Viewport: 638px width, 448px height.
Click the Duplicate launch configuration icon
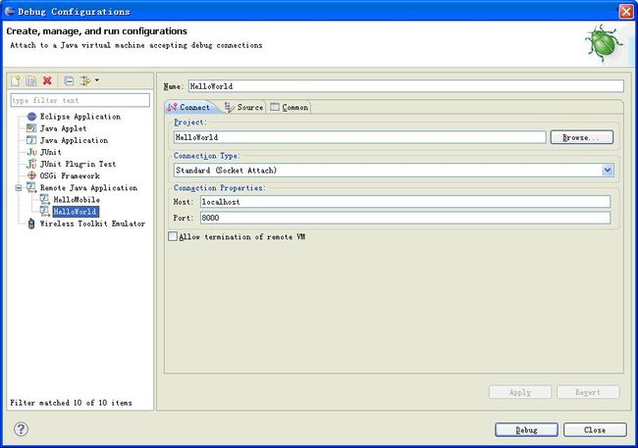click(x=31, y=81)
